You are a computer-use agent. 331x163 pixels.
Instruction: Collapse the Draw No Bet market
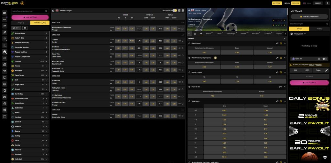pos(284,87)
